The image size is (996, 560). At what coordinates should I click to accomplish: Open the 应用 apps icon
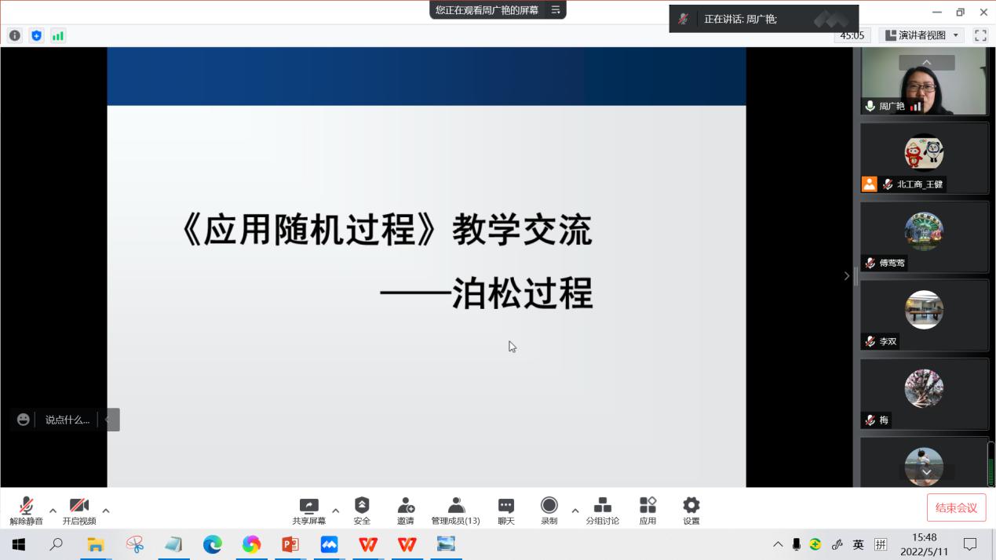[648, 506]
